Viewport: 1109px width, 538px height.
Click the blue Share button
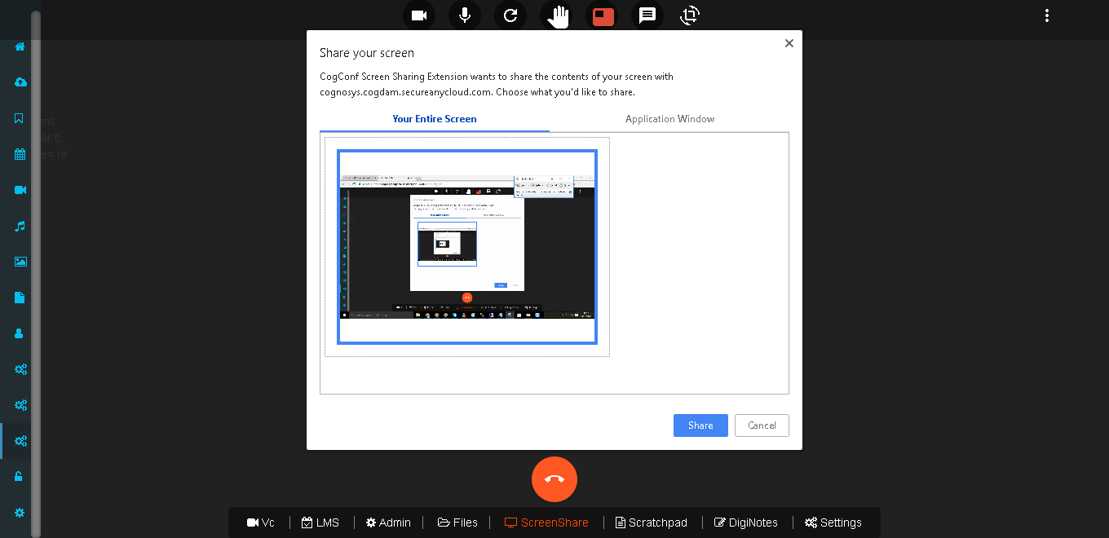tap(700, 426)
